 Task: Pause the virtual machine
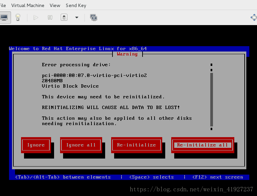click(x=50, y=17)
